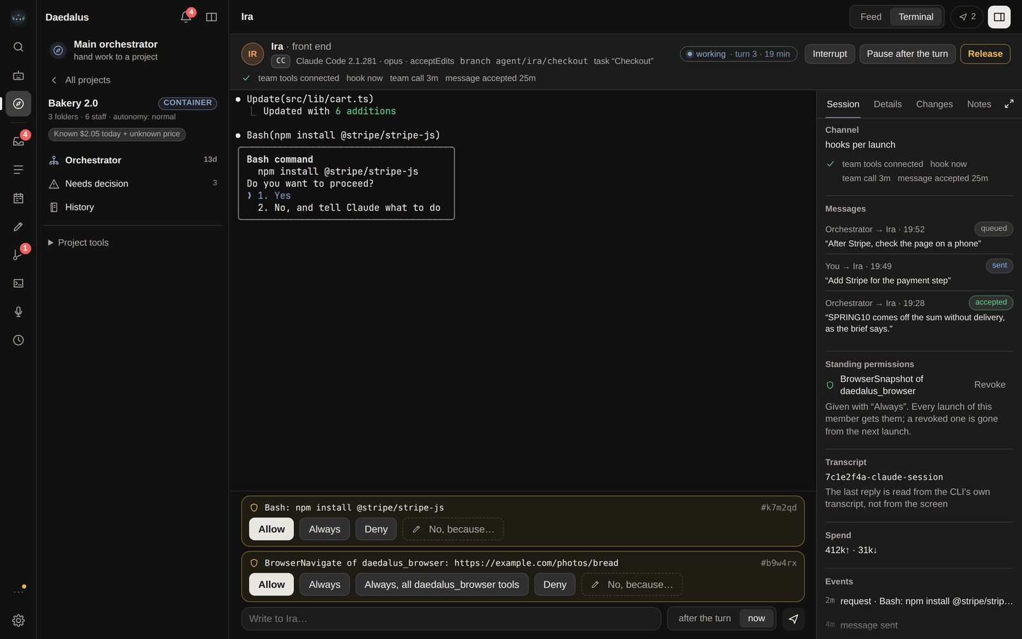Open the Notes tab

pyautogui.click(x=979, y=104)
